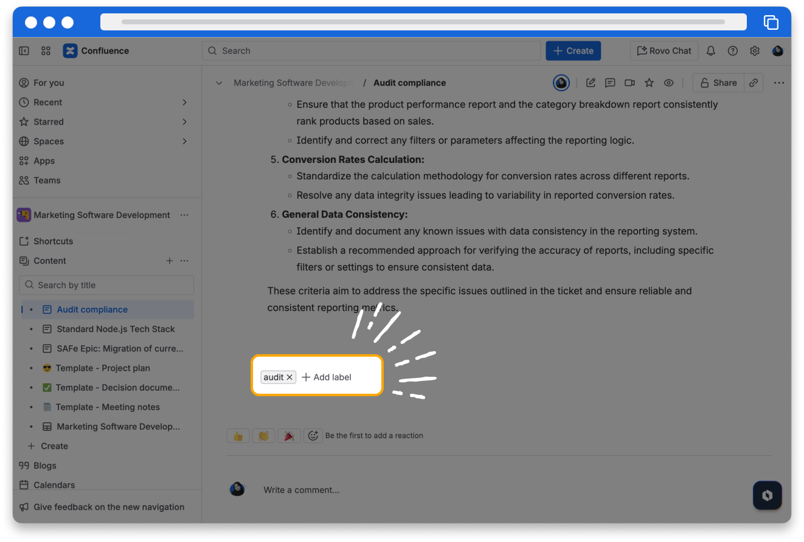This screenshot has height=542, width=804.
Task: Open the page comments icon
Action: 610,83
